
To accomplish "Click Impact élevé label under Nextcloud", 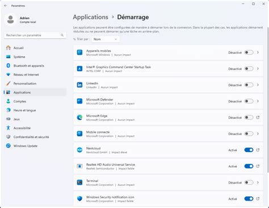I will 119,152.
